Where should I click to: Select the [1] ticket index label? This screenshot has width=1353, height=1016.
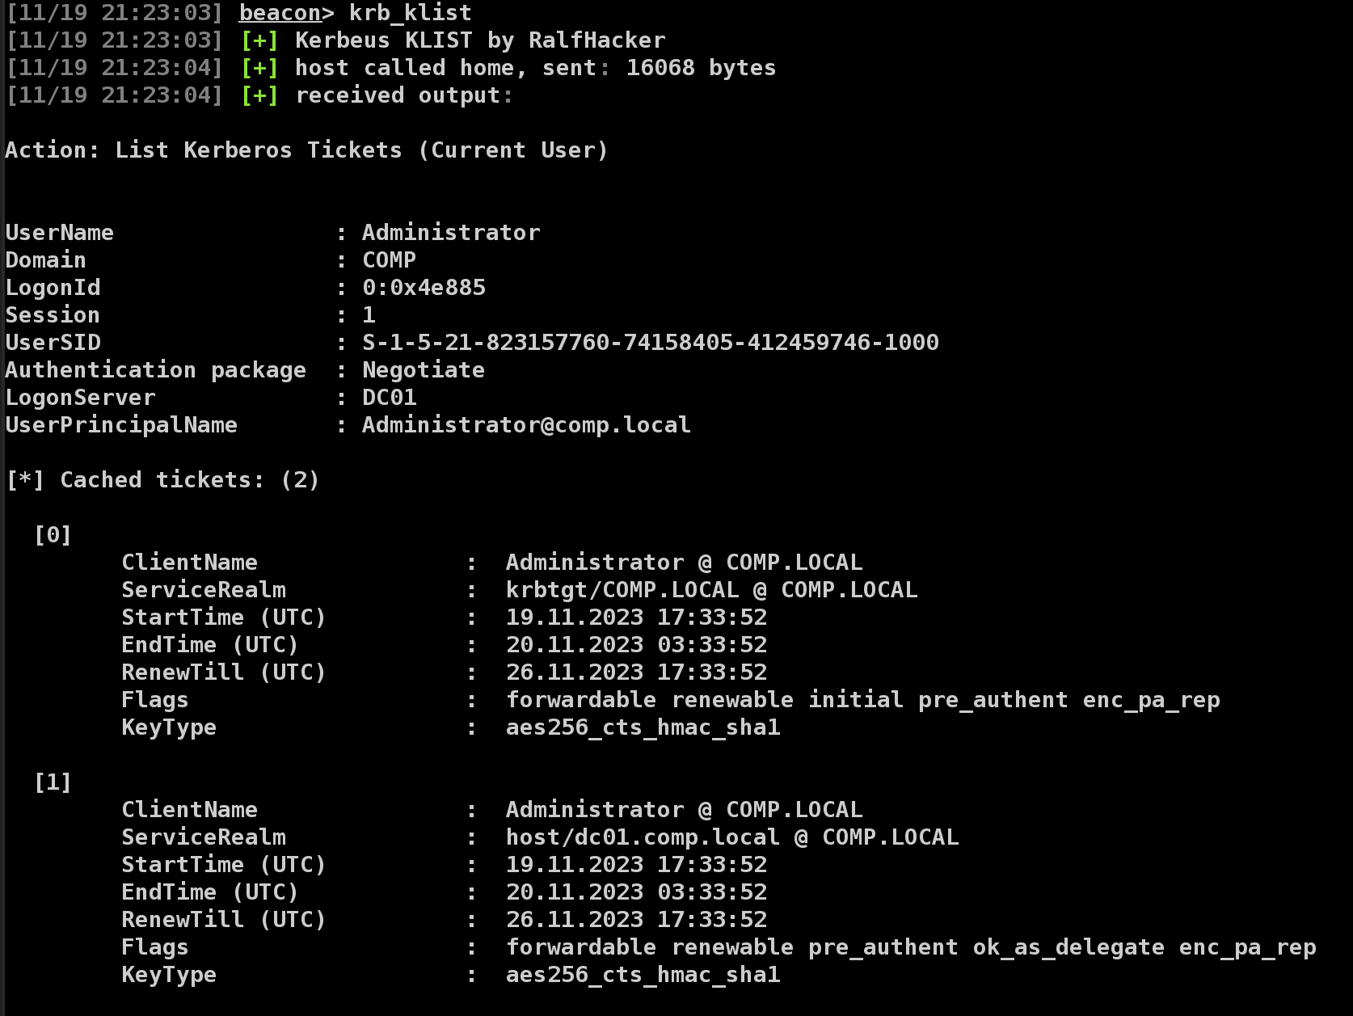click(x=53, y=782)
